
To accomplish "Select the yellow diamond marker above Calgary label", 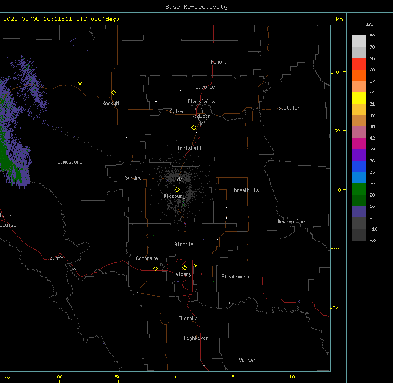I will pos(185,268).
